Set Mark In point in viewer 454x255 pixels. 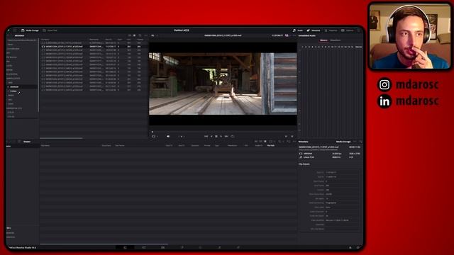pyautogui.click(x=286, y=136)
